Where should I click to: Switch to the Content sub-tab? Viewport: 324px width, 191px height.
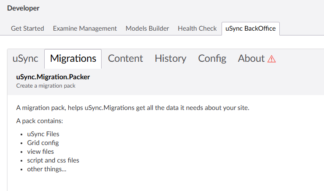125,59
